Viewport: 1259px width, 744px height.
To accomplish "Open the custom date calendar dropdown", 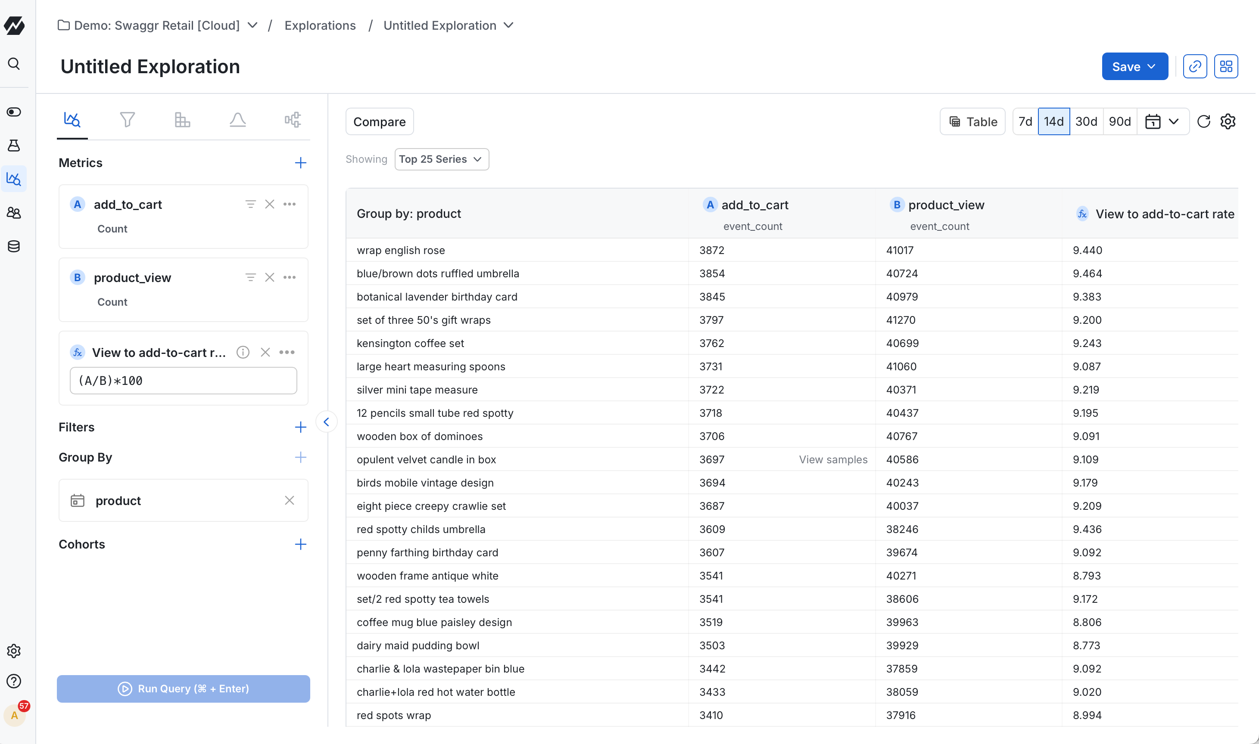I will pos(1162,122).
